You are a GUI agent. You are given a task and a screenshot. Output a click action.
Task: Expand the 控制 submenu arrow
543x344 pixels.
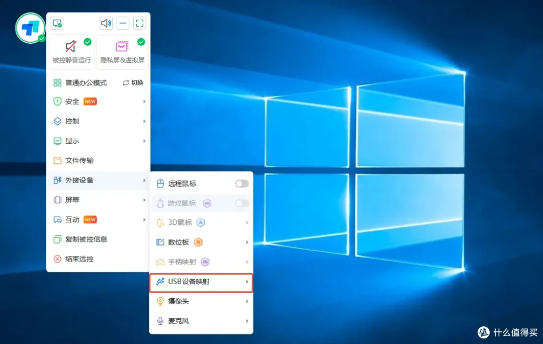[144, 121]
